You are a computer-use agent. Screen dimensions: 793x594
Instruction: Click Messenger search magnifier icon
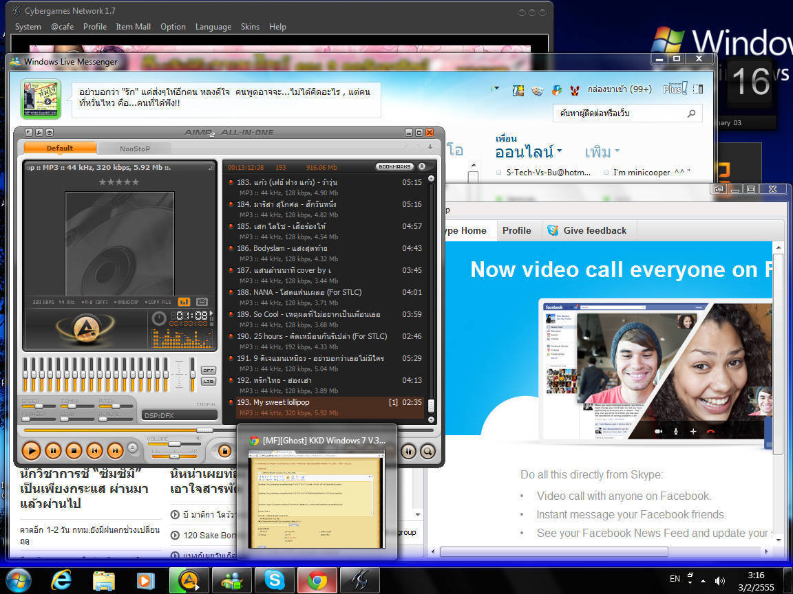click(x=691, y=113)
